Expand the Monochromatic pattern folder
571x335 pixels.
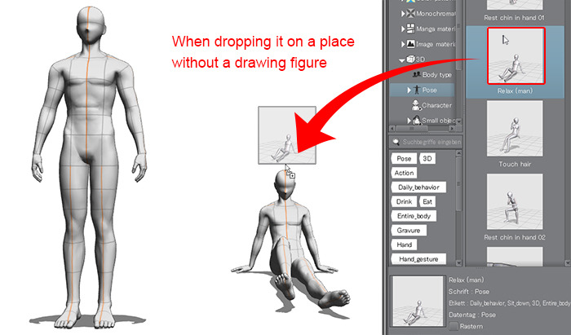403,14
